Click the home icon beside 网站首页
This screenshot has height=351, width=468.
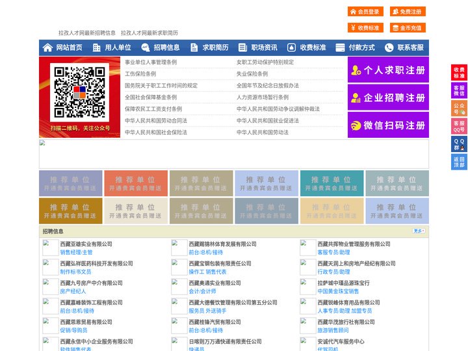click(47, 47)
